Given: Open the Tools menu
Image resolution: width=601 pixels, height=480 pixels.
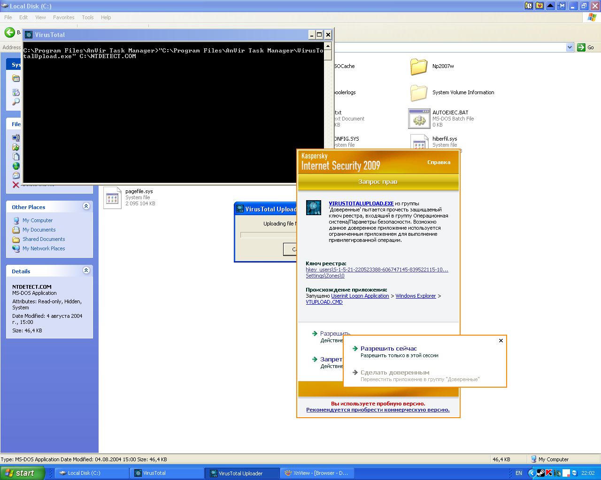Looking at the screenshot, I should pyautogui.click(x=88, y=17).
